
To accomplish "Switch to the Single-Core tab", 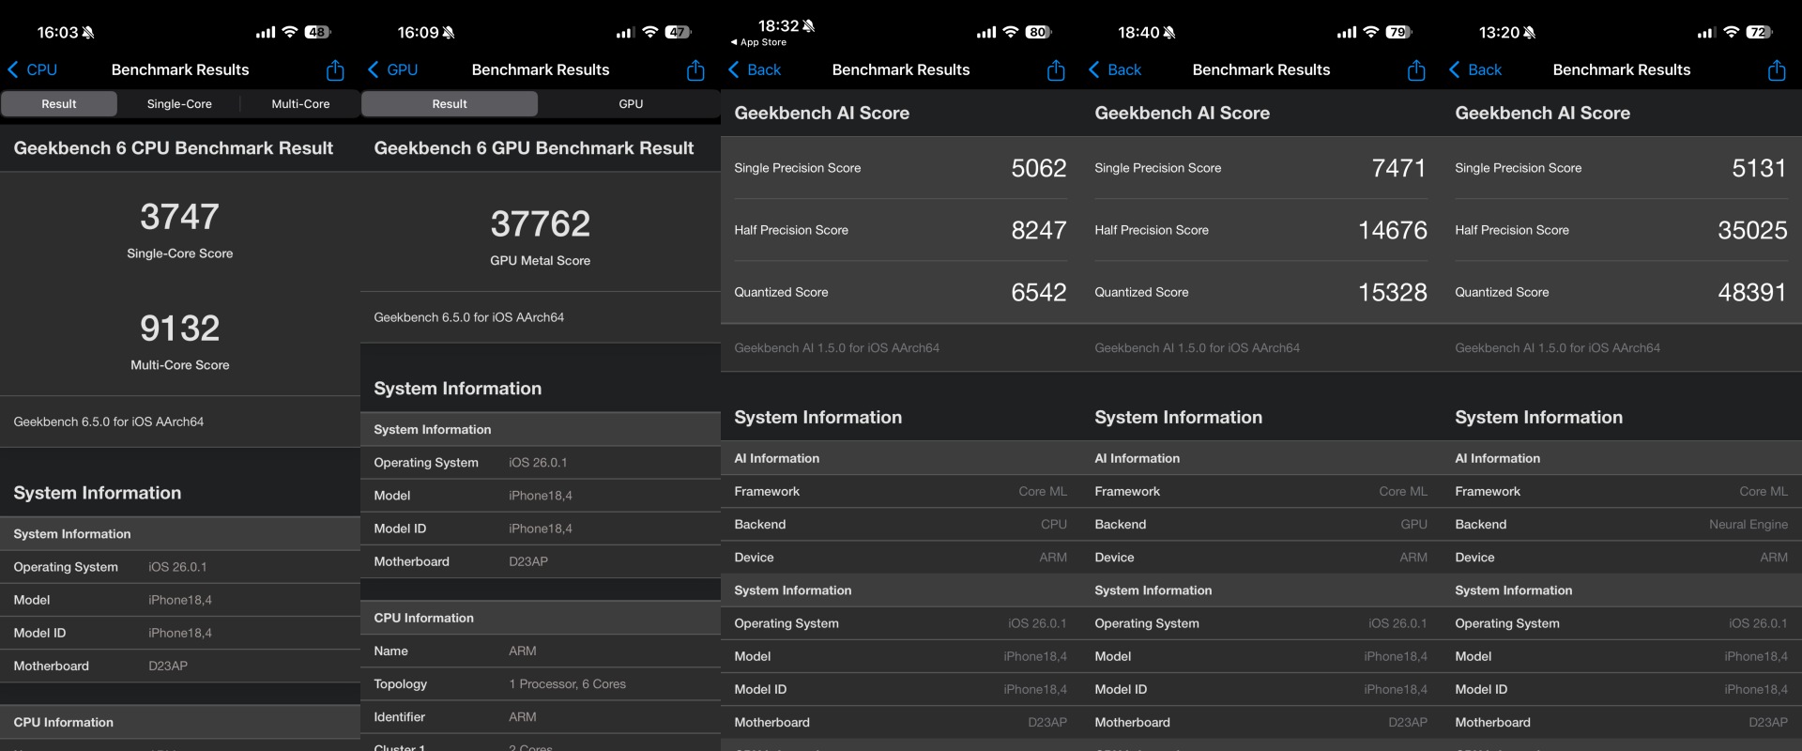I will [x=179, y=104].
